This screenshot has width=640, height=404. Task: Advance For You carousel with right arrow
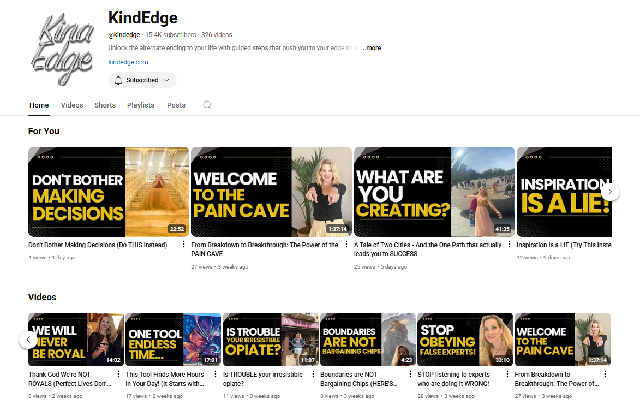click(x=610, y=192)
